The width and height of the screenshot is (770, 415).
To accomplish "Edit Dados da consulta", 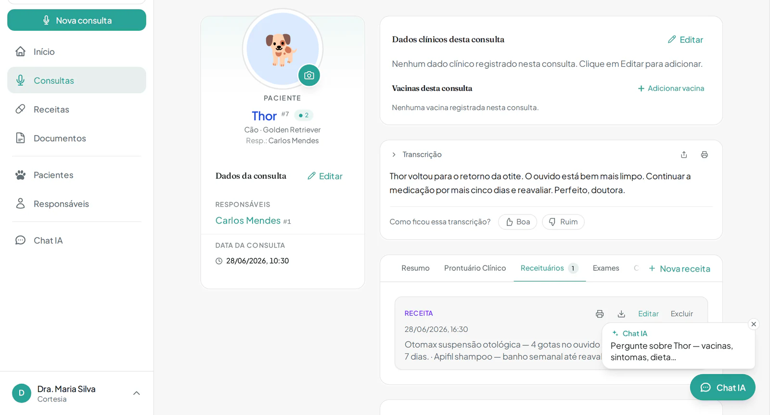I will click(x=325, y=176).
